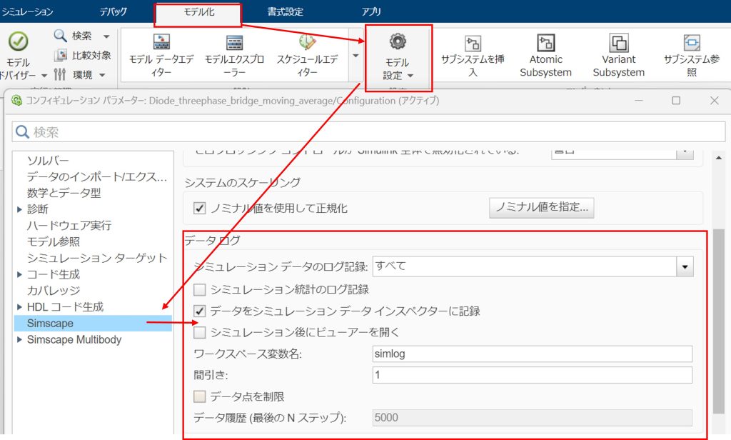Click the サブシステム参照 icon
731x440 pixels.
(691, 43)
